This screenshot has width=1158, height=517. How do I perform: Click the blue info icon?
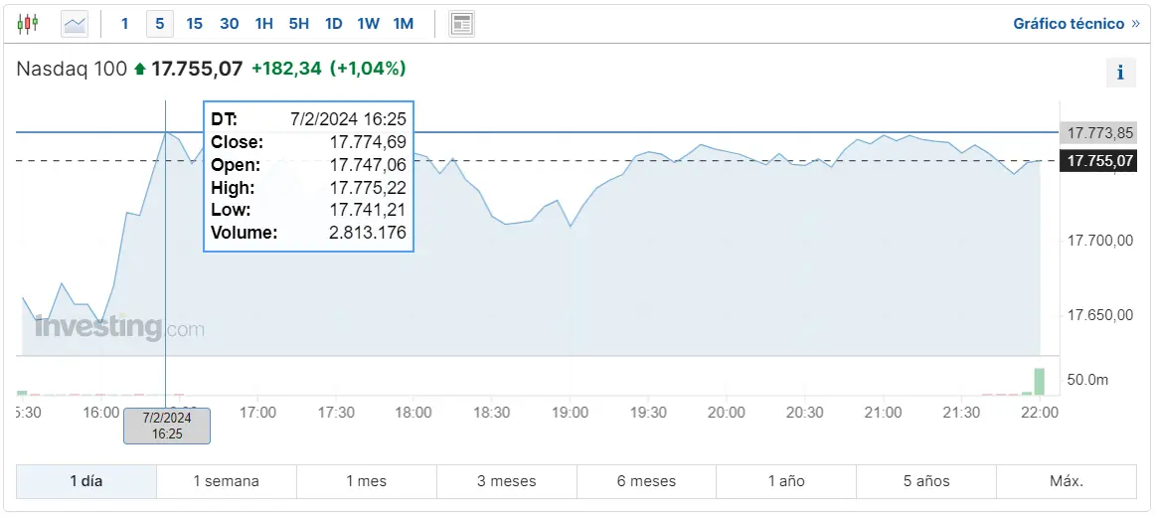coord(1120,73)
